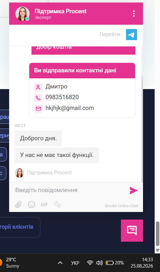Click the support agent avatar in header
This screenshot has height=272, width=160.
pos(22,14)
